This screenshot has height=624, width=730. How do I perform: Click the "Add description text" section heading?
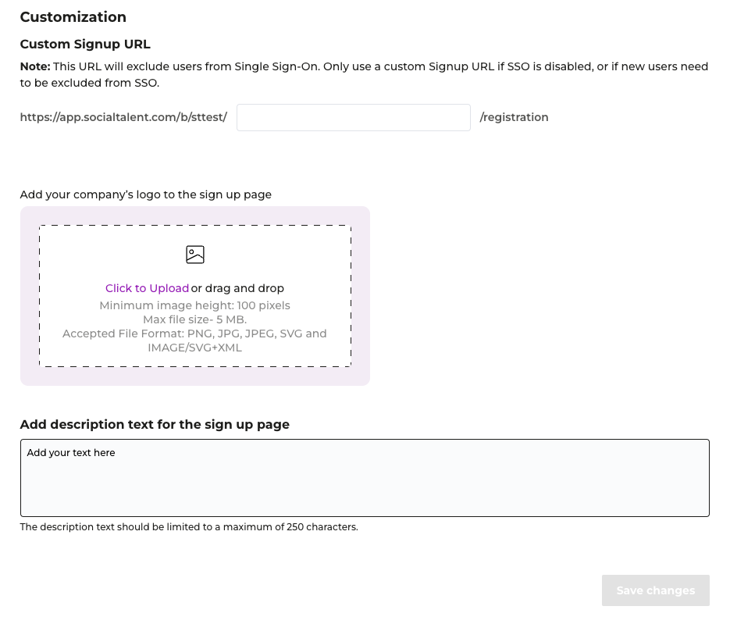(x=155, y=425)
